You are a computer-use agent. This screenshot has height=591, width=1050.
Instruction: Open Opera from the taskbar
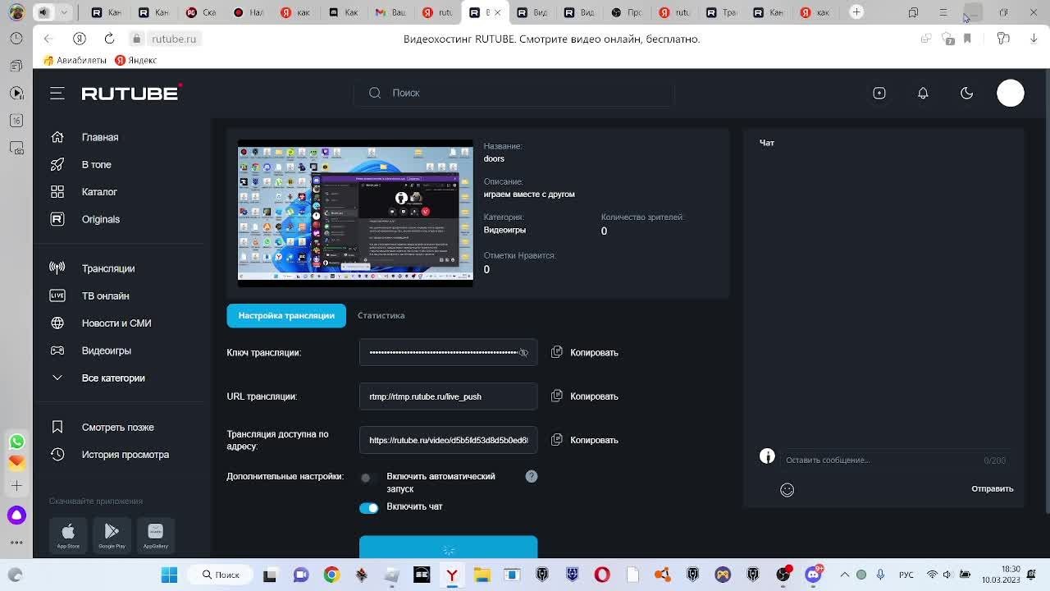coord(602,575)
